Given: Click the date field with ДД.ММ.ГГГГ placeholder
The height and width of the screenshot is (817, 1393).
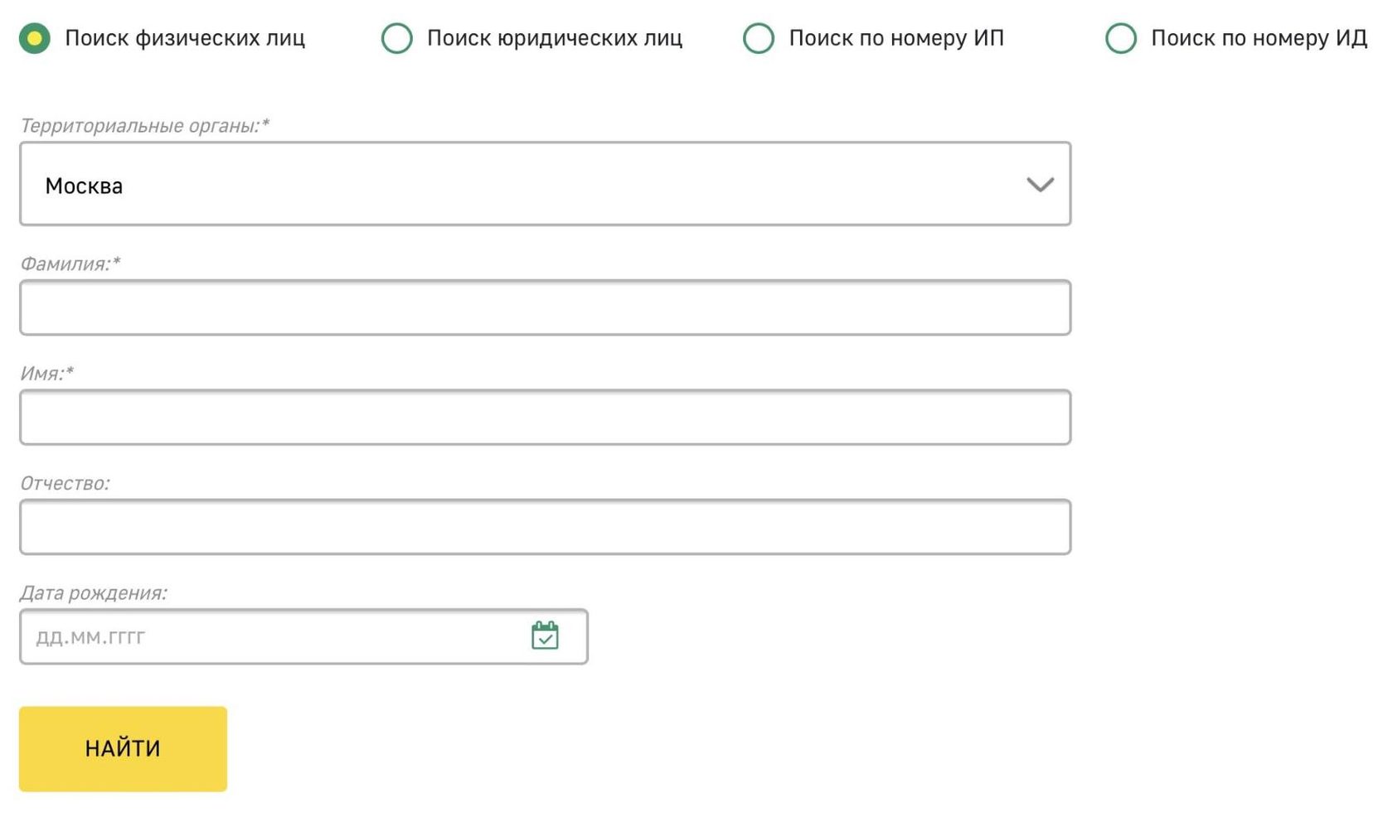Looking at the screenshot, I should click(274, 636).
